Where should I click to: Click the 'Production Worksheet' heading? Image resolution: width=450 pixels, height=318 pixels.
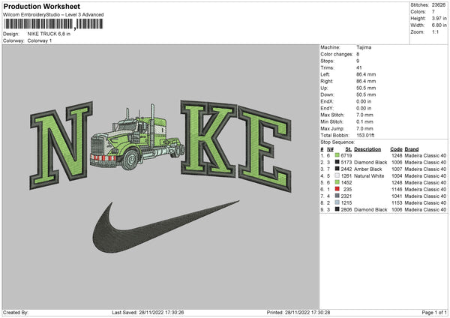coord(41,6)
